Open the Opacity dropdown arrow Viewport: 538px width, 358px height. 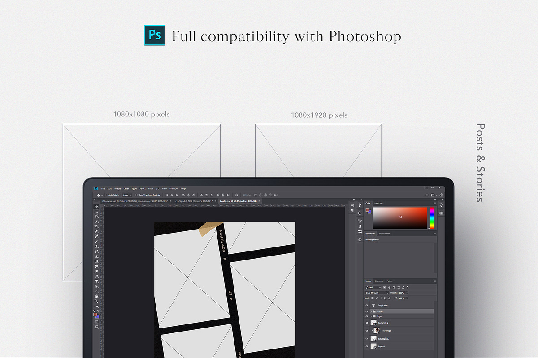(407, 293)
